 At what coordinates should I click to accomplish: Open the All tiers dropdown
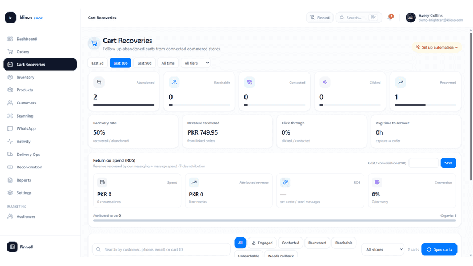coord(195,63)
